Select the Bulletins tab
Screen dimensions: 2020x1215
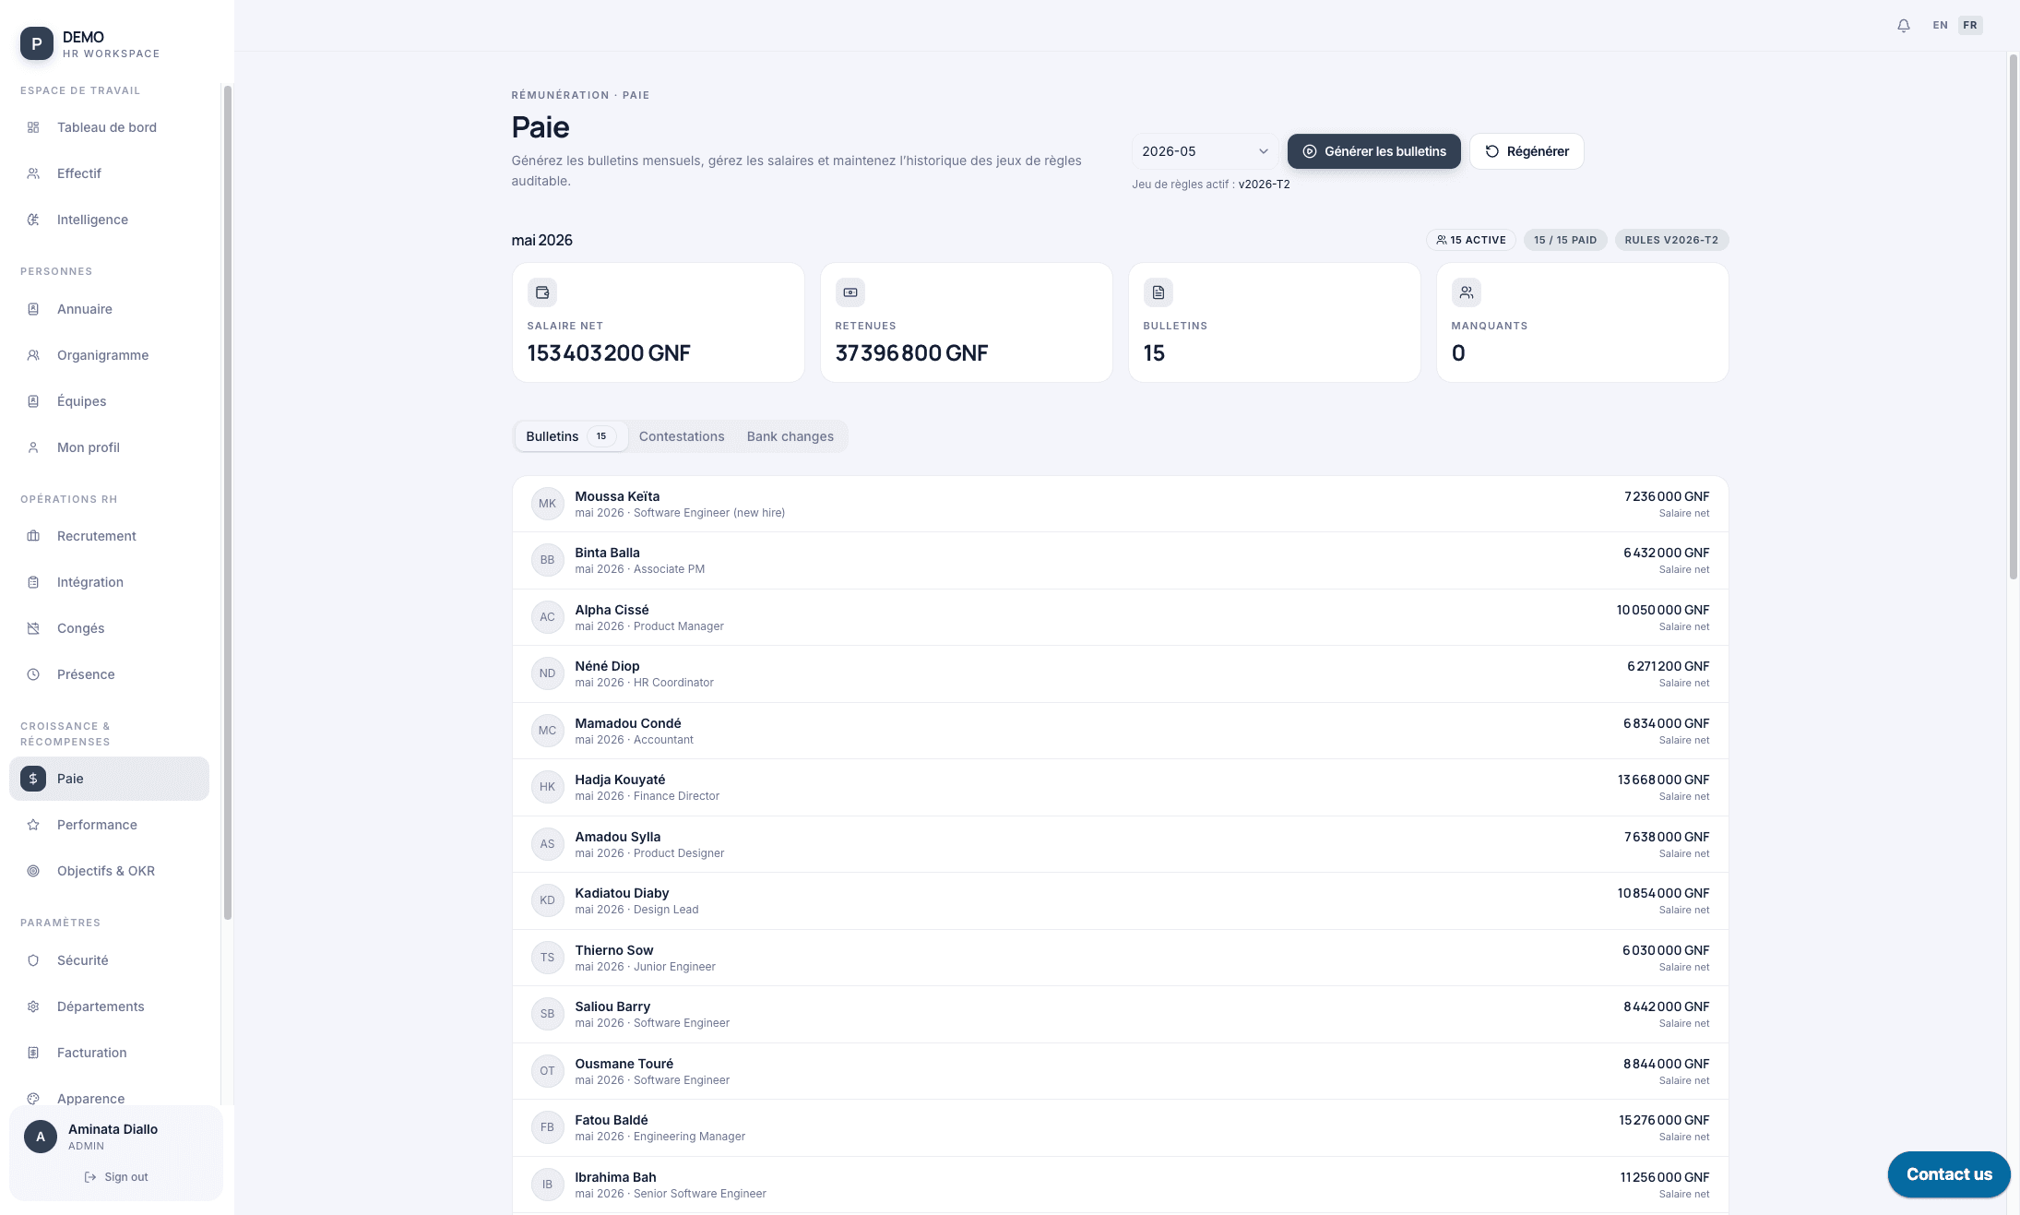(x=571, y=436)
